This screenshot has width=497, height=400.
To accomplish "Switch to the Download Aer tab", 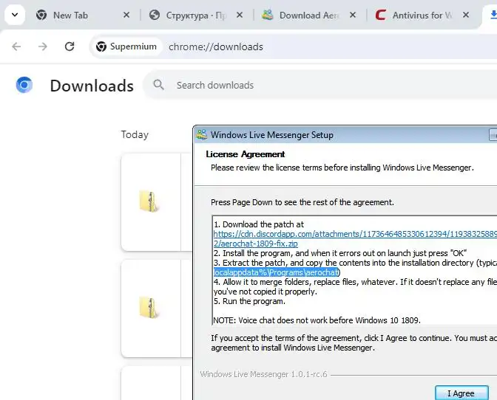I will (x=309, y=15).
